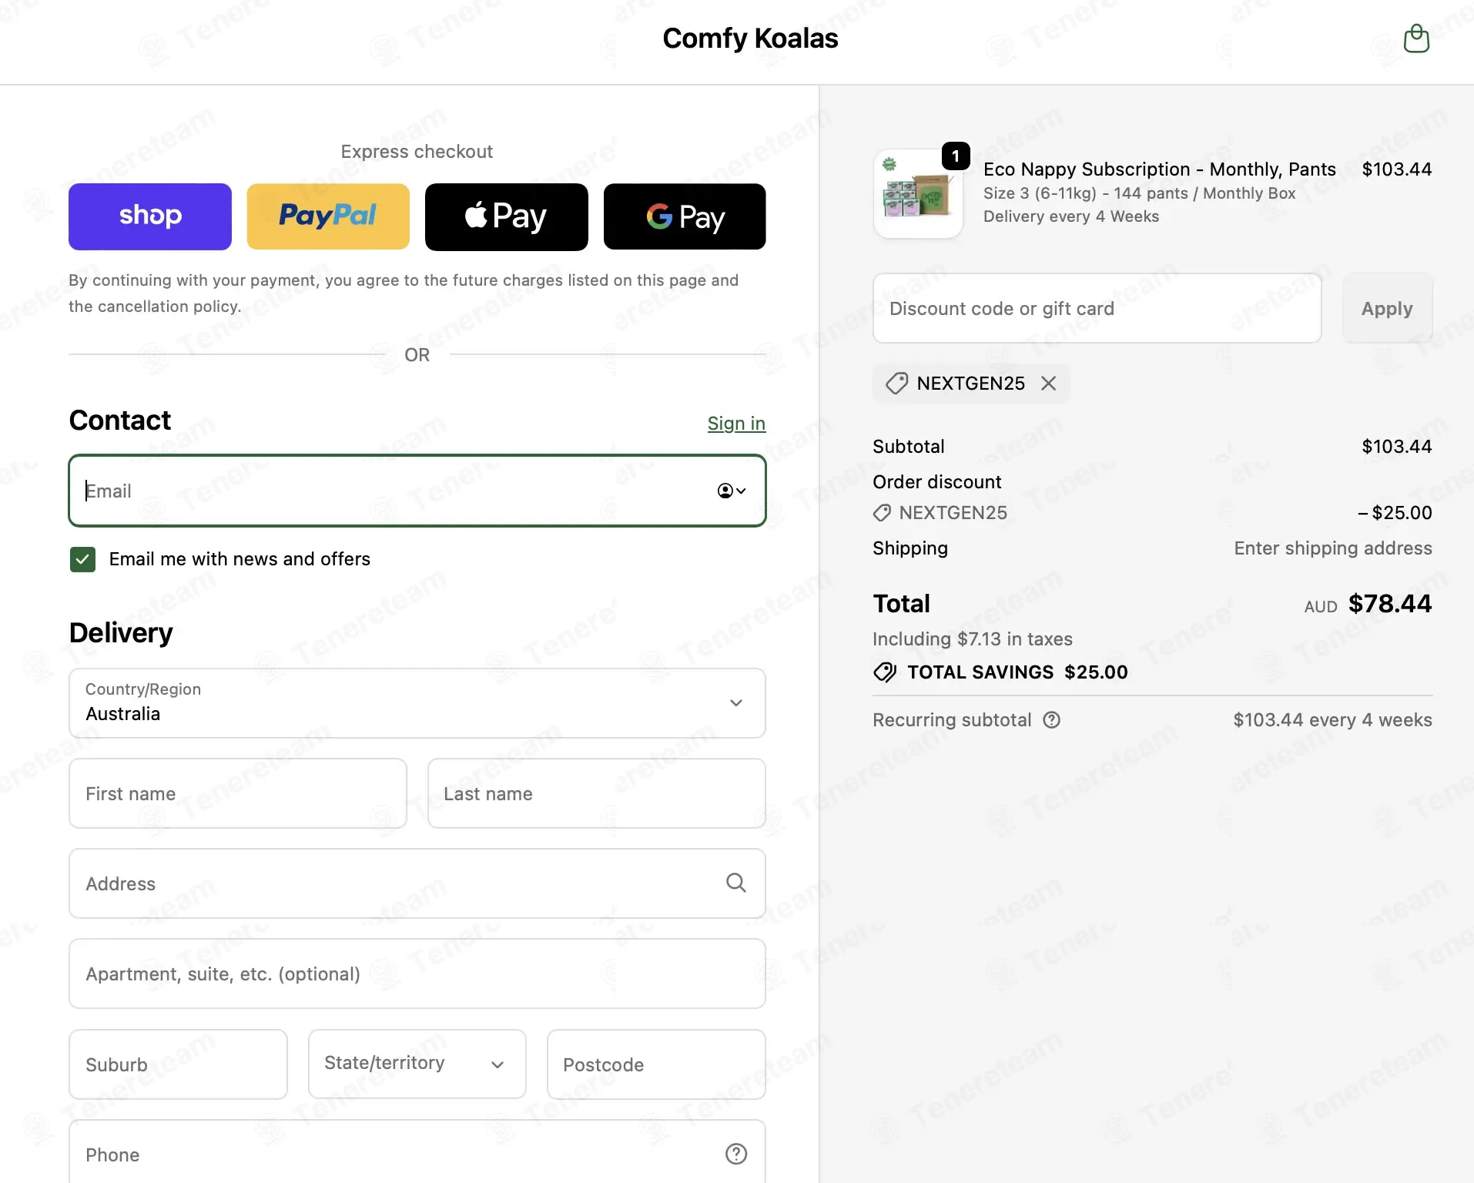Screen dimensions: 1474x1183
Task: Expand the State/territory dropdown
Action: 417,1064
